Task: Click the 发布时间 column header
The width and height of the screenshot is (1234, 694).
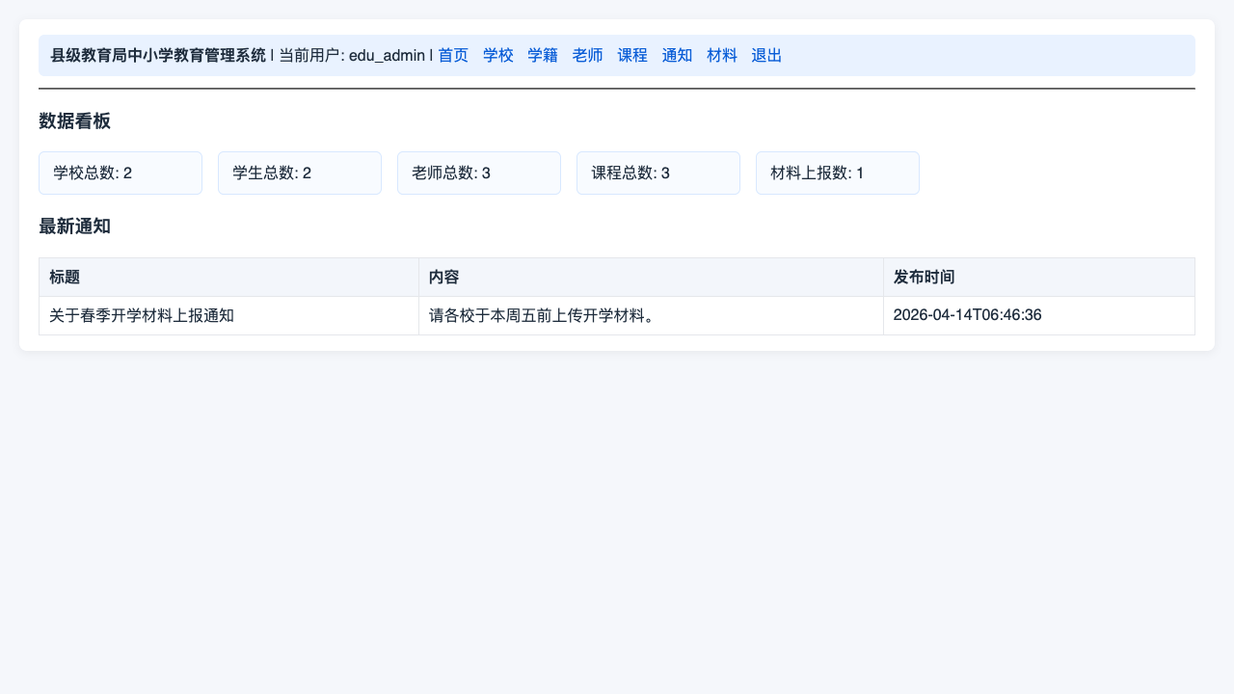Action: point(1039,278)
